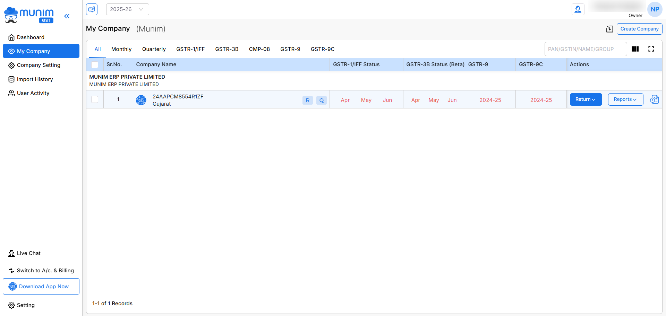The width and height of the screenshot is (666, 316).
Task: Select Switch to A/c. & Billing
Action: pos(41,271)
